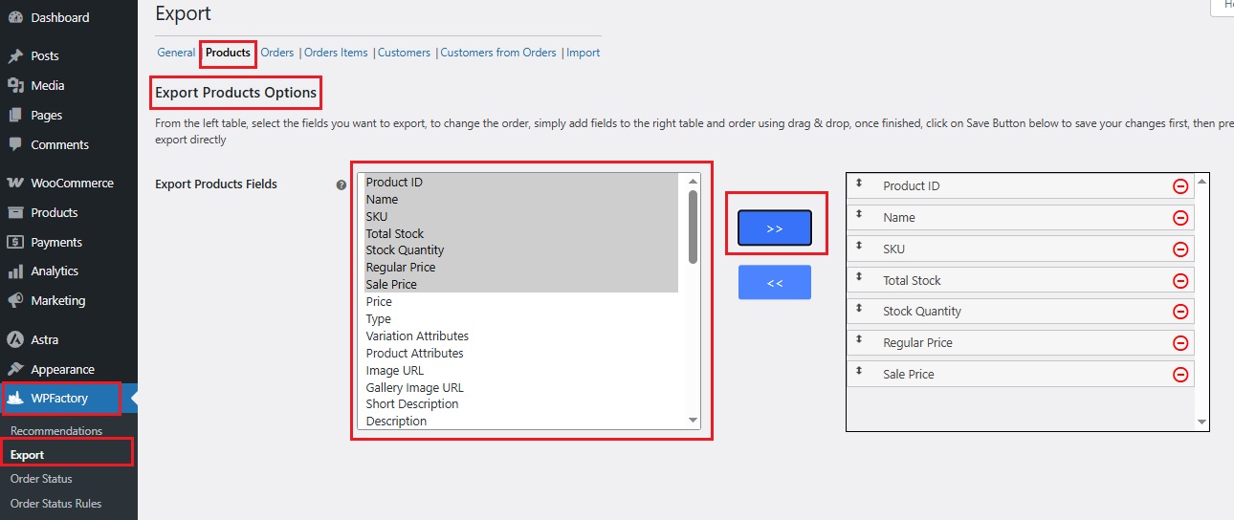Click the Posts pin icon
1234x520 pixels.
pyautogui.click(x=15, y=55)
